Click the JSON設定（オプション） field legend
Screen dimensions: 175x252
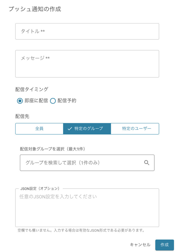40,189
